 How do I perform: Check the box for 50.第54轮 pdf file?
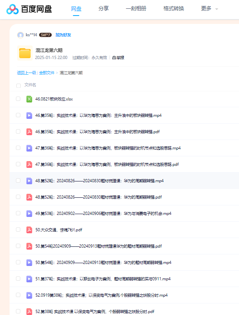pos(18,246)
